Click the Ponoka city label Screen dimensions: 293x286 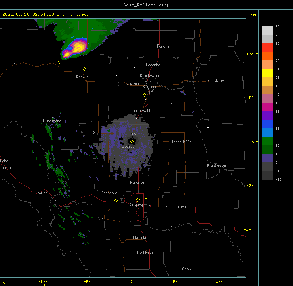coord(163,46)
